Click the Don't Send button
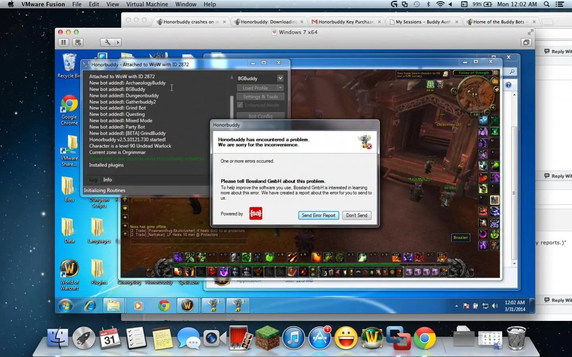 click(x=357, y=215)
